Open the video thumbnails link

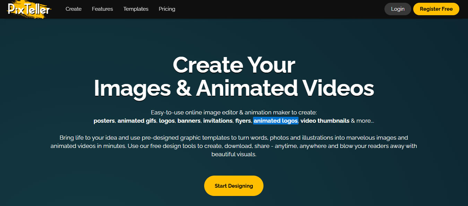325,121
